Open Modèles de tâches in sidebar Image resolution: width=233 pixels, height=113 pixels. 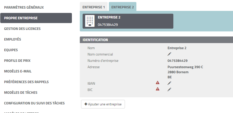(x=21, y=92)
